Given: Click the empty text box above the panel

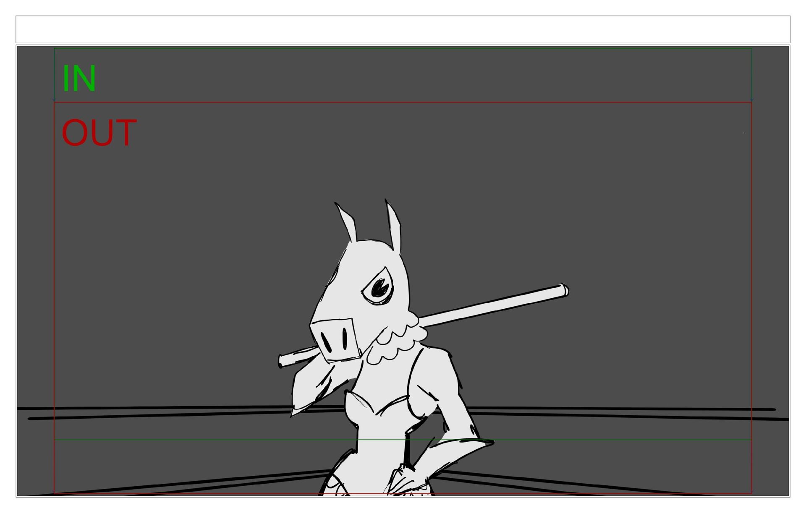Looking at the screenshot, I should (x=403, y=29).
